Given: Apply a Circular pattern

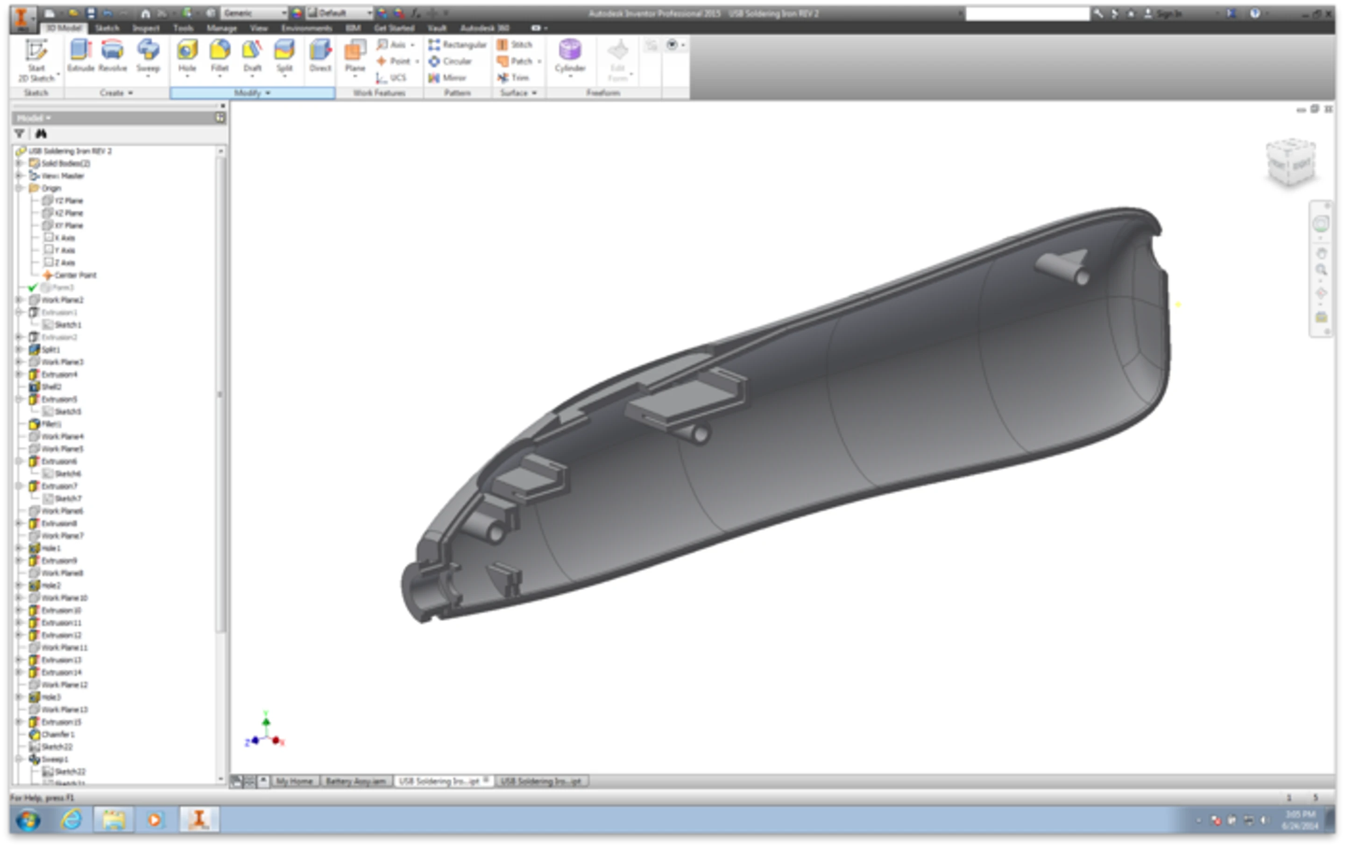Looking at the screenshot, I should 450,61.
